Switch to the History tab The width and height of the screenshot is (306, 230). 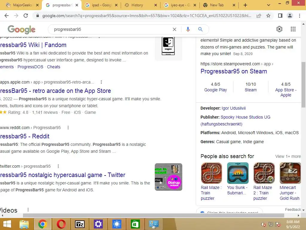coord(137,5)
